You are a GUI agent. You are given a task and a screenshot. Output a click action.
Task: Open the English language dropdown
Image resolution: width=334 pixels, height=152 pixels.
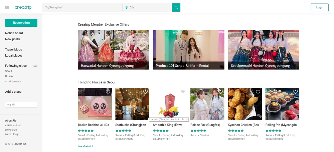point(21,104)
